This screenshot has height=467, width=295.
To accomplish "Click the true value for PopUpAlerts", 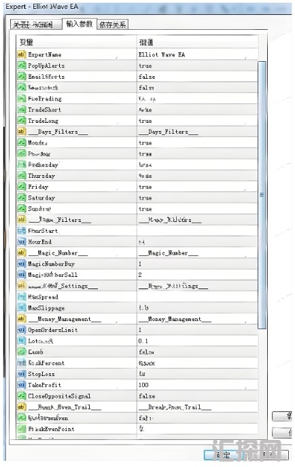I will (145, 66).
